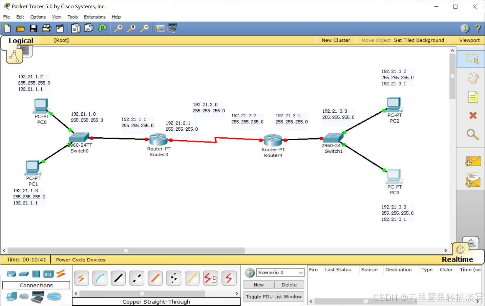Click the yellow Help question mark
This screenshot has width=485, height=306.
coord(478,29)
